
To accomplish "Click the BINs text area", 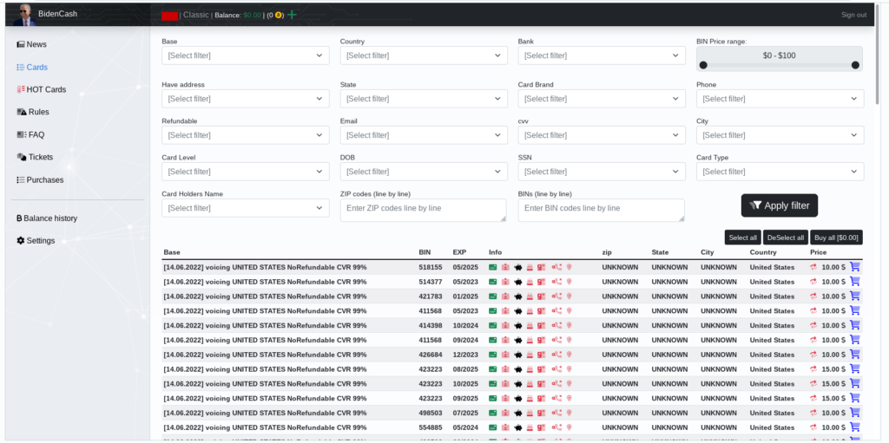I will click(x=602, y=210).
